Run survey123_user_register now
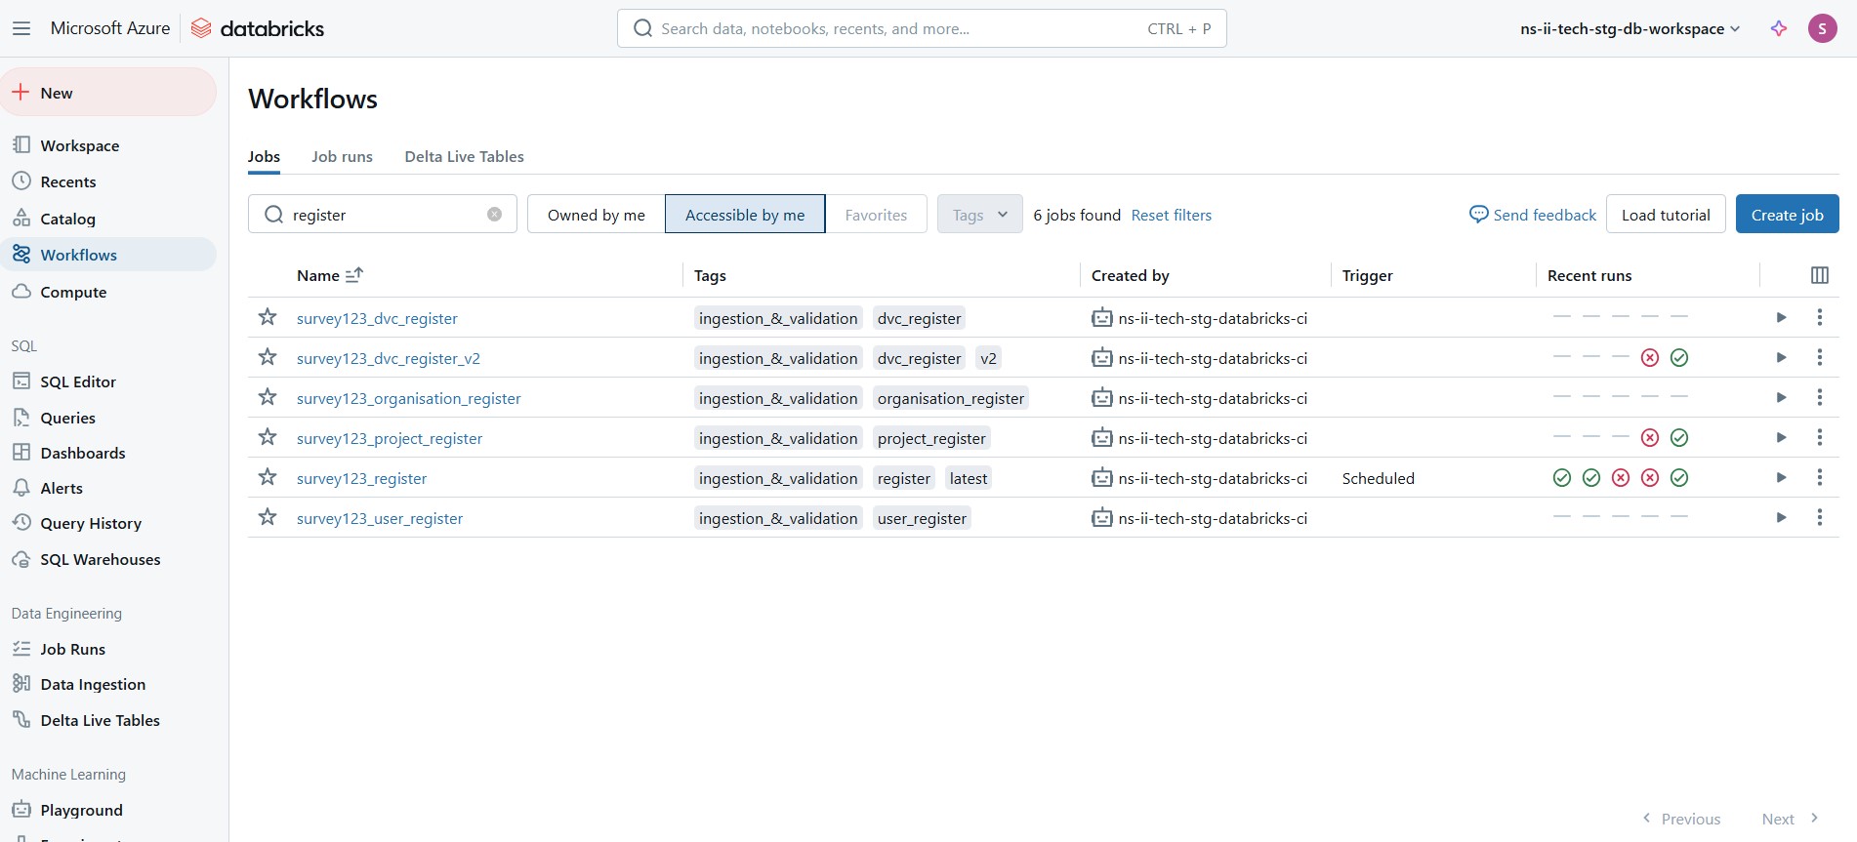Image resolution: width=1857 pixels, height=842 pixels. pos(1781,517)
